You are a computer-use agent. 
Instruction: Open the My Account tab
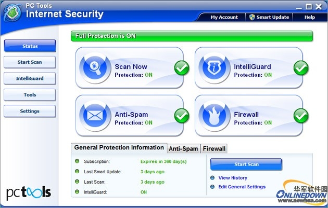tap(224, 17)
